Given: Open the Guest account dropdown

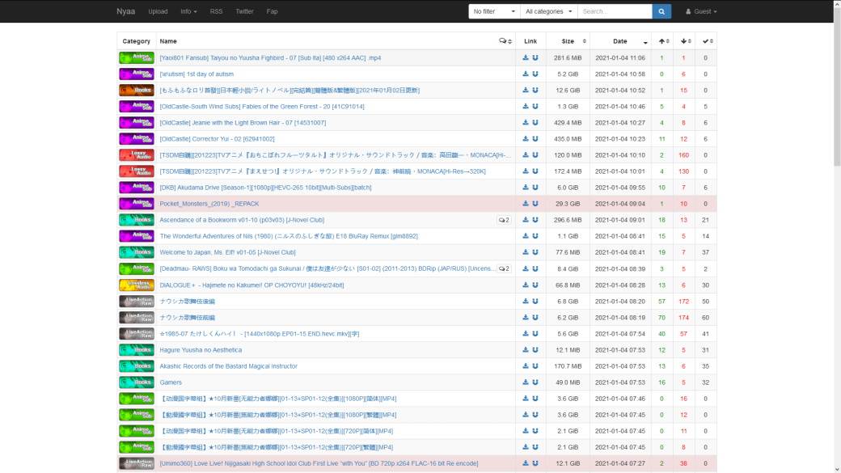Looking at the screenshot, I should pos(702,11).
